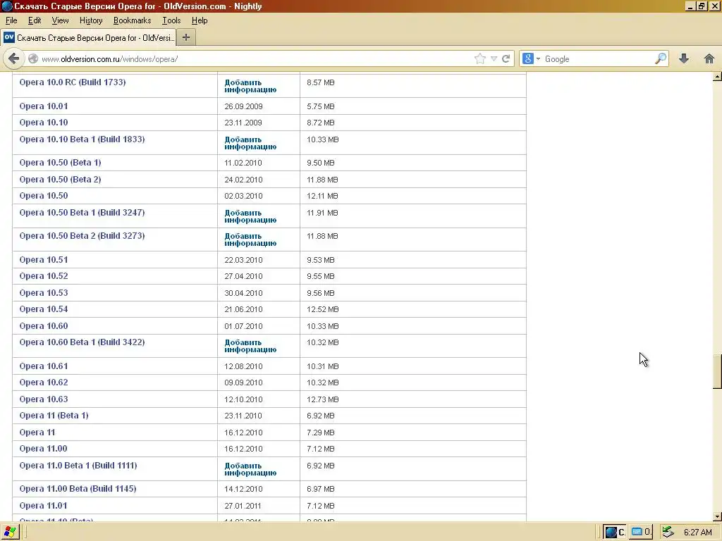The image size is (722, 541).
Task: Click the 6:27 AM system clock
Action: pyautogui.click(x=697, y=533)
